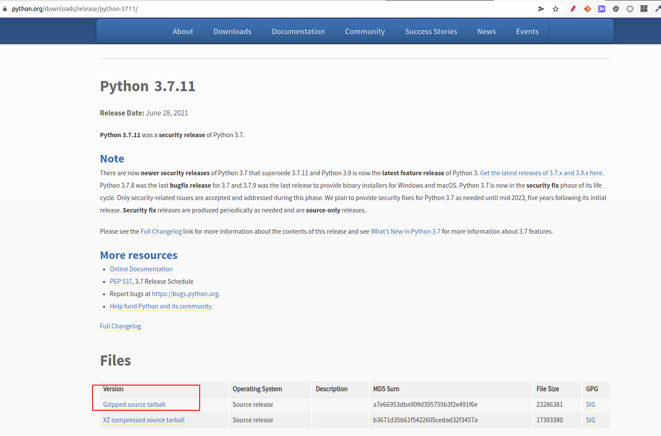Bookmark this page with the star icon

pyautogui.click(x=556, y=9)
